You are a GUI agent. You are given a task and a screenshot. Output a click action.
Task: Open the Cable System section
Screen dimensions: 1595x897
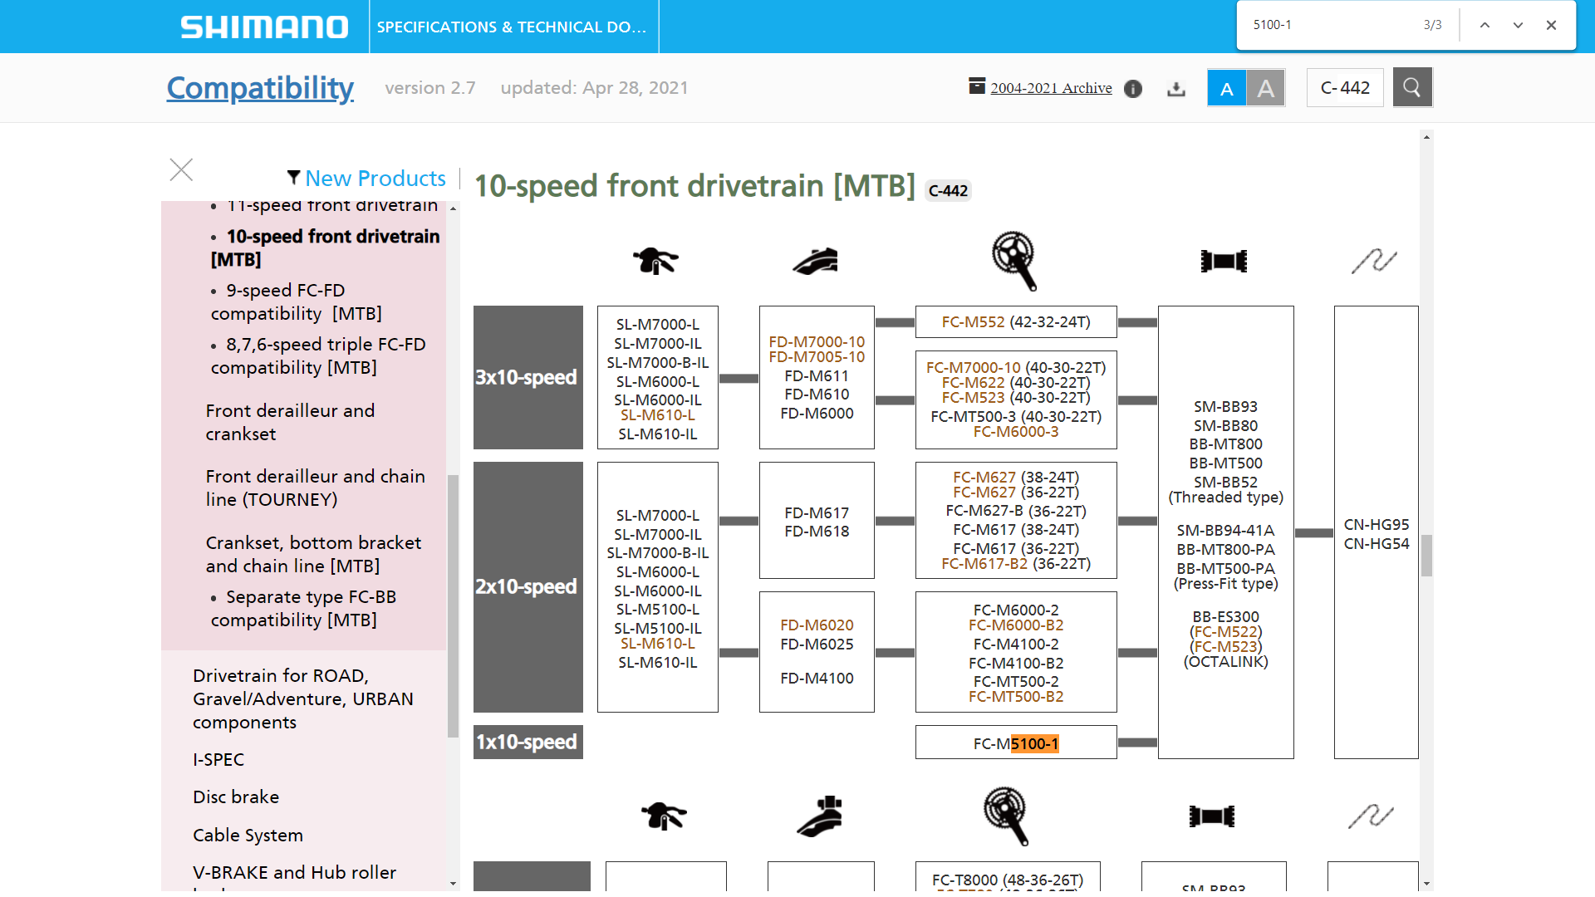(248, 835)
